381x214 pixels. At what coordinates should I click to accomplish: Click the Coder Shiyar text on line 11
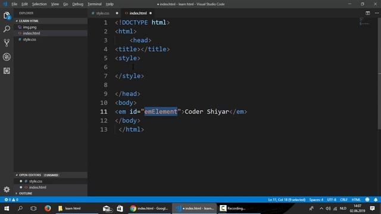coord(207,112)
